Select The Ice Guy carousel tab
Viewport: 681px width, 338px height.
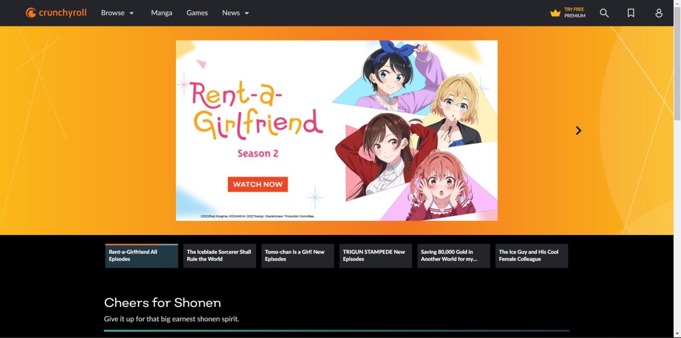click(532, 256)
